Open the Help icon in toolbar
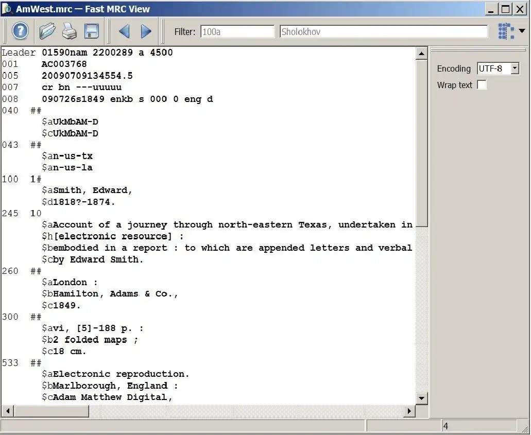Viewport: 531px width, 435px height. tap(20, 31)
